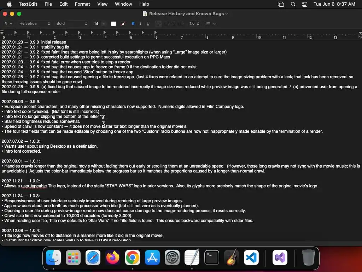Click the misspelled word "user-typeable"
The image size is (362, 272).
[34, 186]
